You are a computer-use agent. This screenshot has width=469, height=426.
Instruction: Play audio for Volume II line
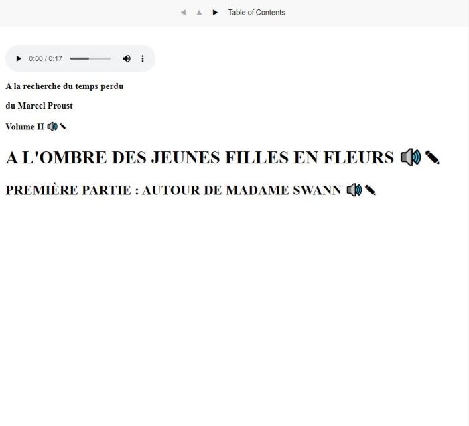click(52, 127)
